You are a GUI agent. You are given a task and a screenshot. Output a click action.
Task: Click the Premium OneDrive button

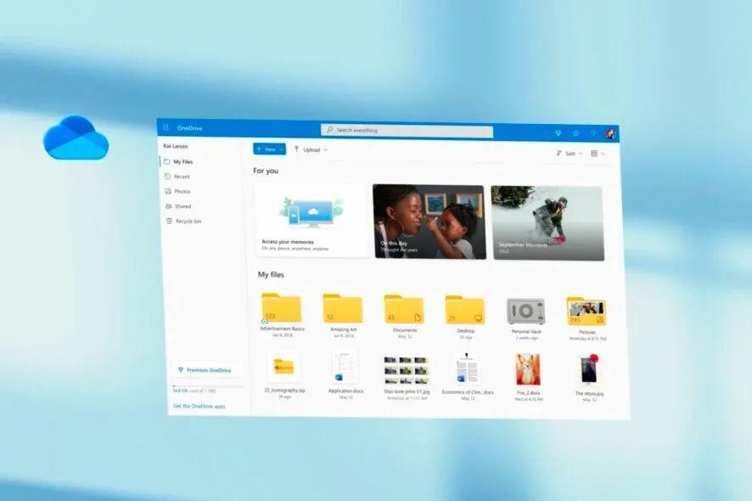click(x=207, y=370)
